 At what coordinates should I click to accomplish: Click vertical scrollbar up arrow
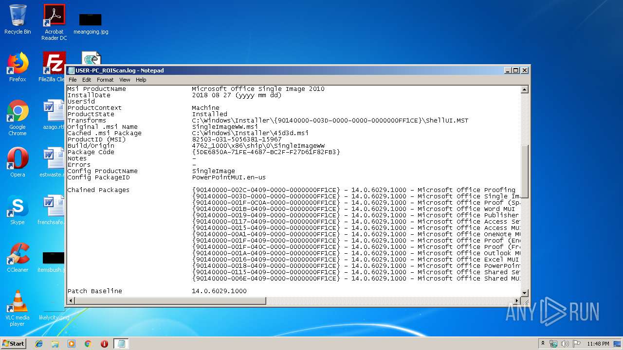525,89
